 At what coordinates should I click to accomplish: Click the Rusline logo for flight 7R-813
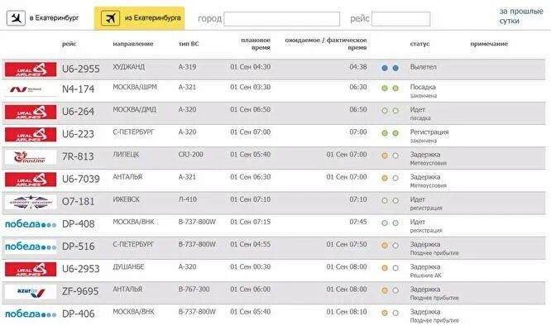(x=31, y=157)
